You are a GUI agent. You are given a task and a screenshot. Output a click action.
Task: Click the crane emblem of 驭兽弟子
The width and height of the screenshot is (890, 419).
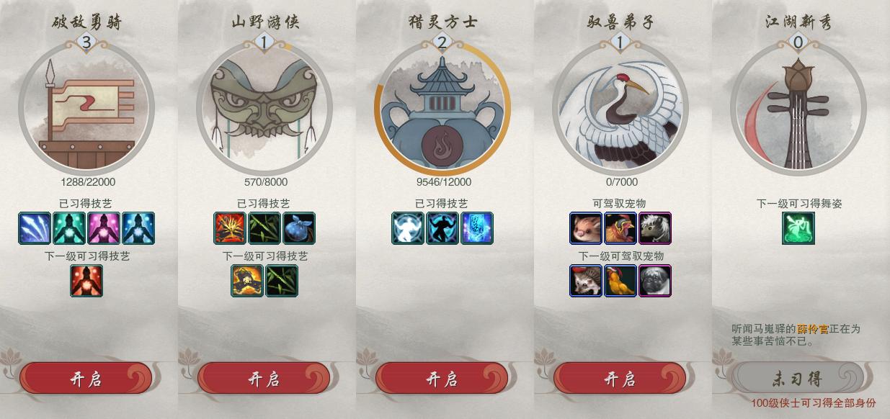[x=620, y=108]
